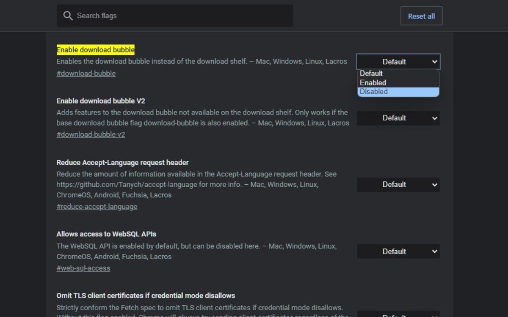
Task: Open the Reduce Accept-Language request header dropdown
Action: tap(398, 184)
